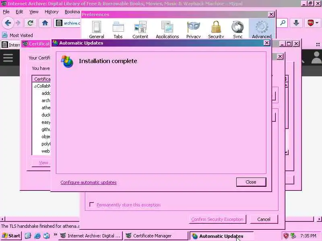Open the View menu

(x=34, y=12)
